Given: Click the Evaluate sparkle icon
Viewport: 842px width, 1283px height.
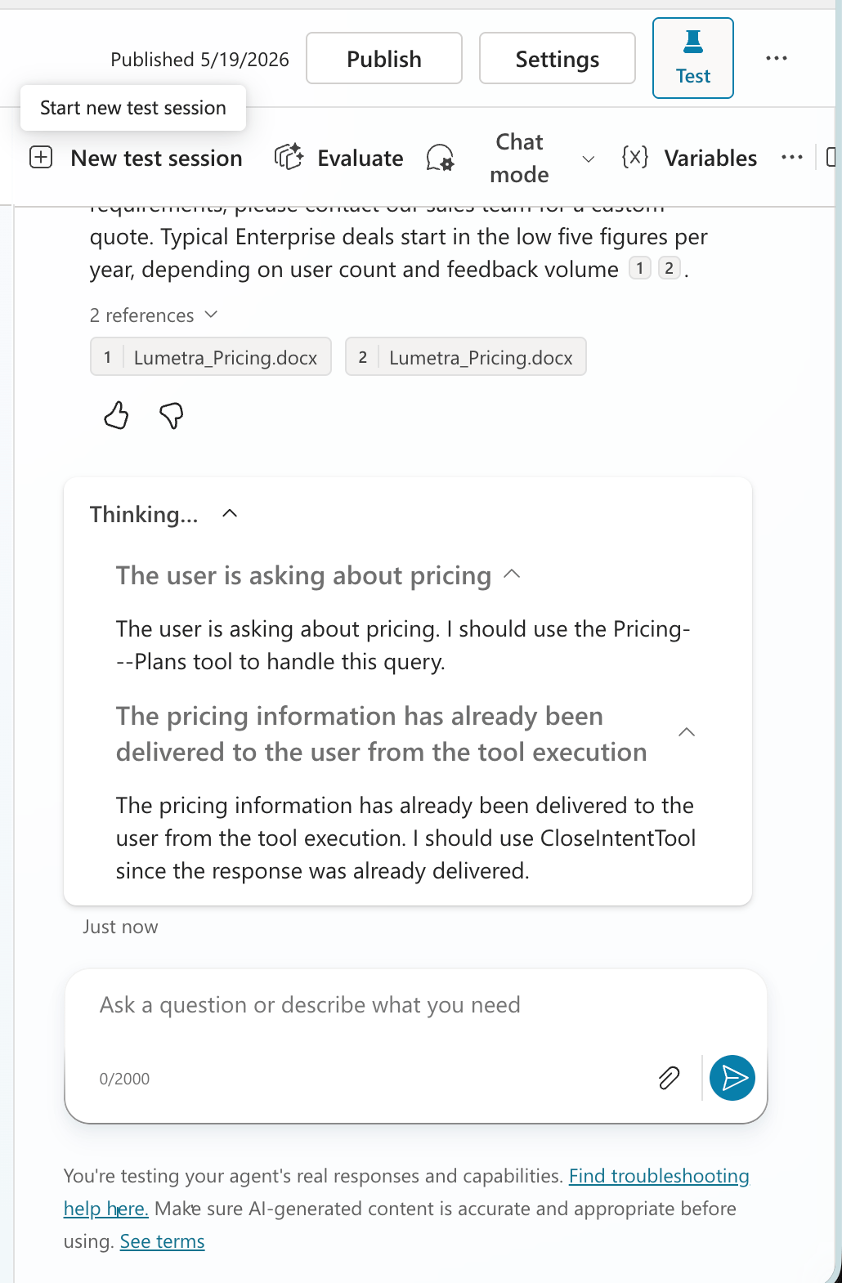Looking at the screenshot, I should 289,157.
